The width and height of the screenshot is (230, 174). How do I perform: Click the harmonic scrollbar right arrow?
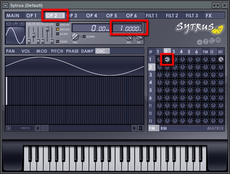[x=134, y=128]
